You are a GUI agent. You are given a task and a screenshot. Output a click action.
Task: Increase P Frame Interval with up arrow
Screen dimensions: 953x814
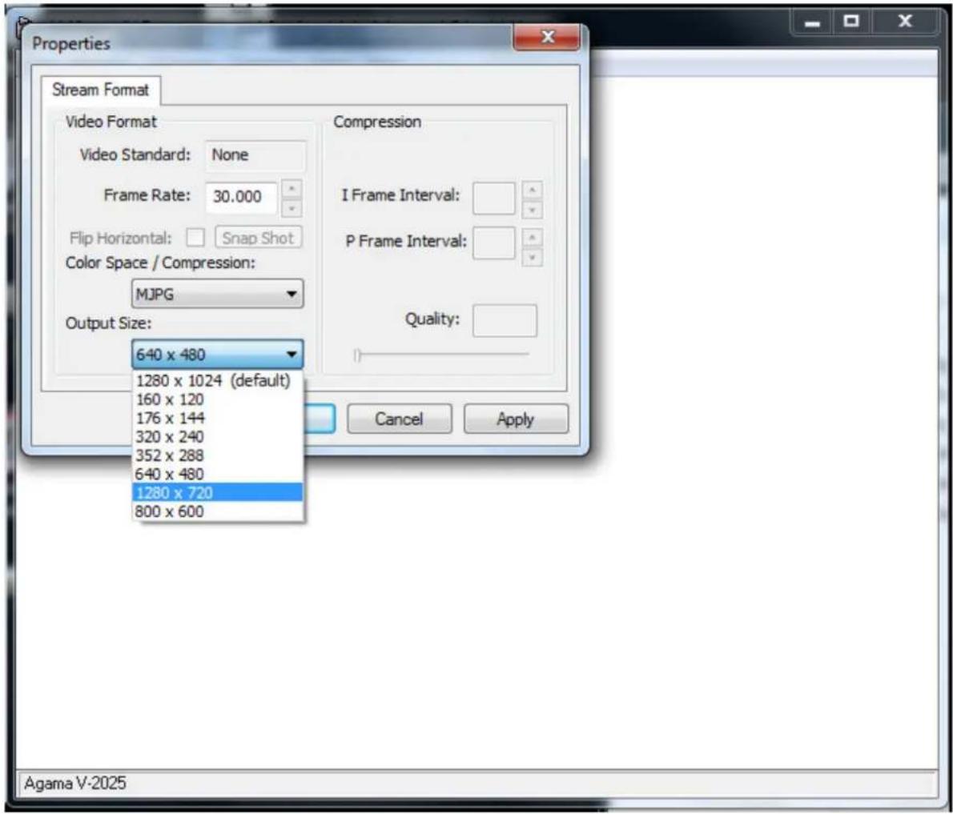pyautogui.click(x=532, y=237)
